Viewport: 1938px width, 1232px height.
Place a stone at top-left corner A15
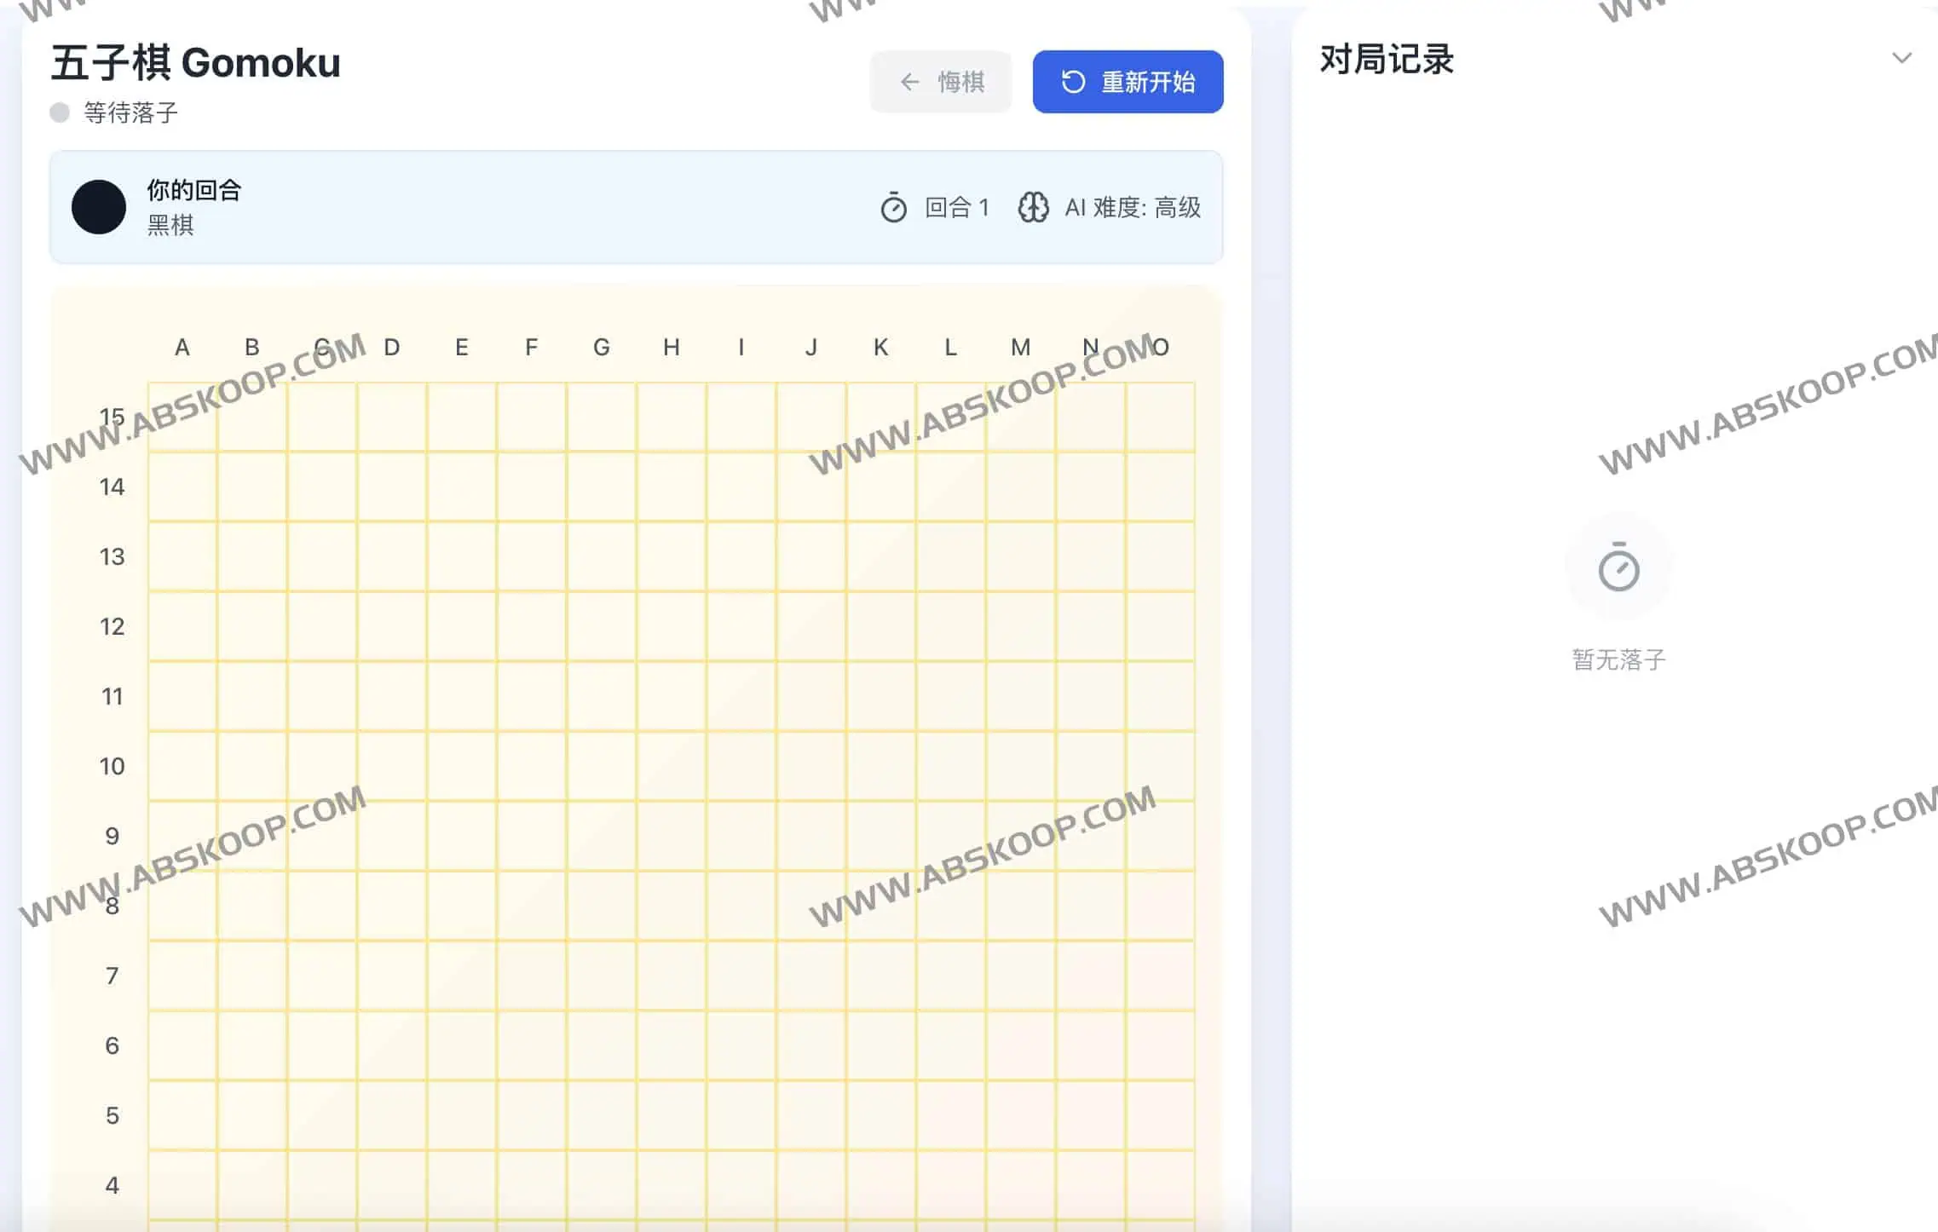182,417
